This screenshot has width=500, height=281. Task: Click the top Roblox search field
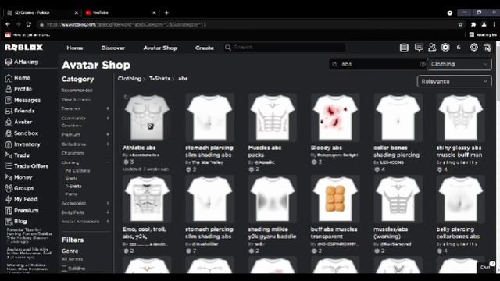click(285, 48)
